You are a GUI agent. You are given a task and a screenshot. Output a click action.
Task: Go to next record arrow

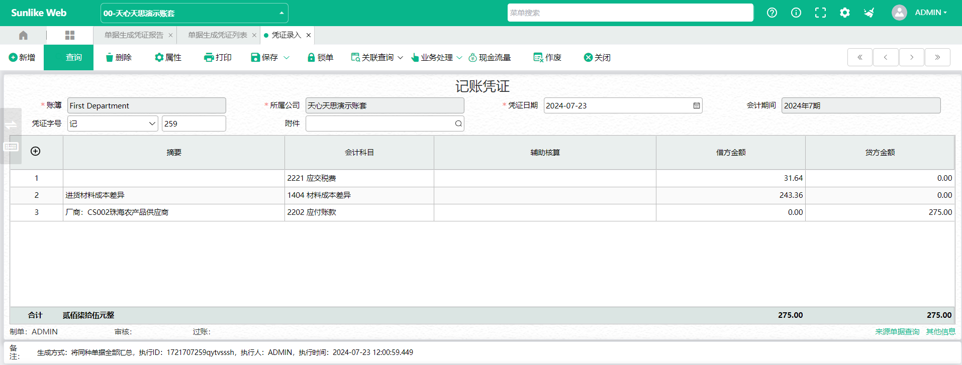tap(912, 57)
